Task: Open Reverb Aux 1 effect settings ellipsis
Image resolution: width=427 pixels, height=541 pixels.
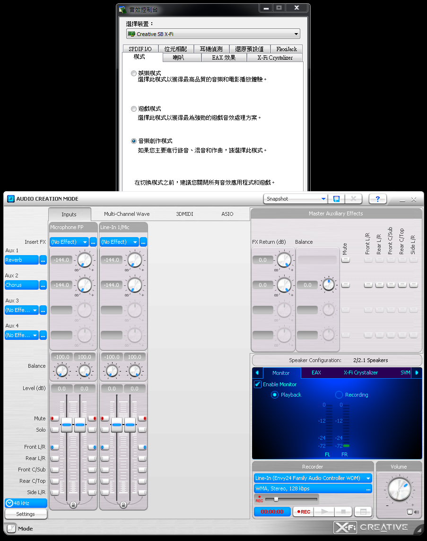Action: (43, 260)
